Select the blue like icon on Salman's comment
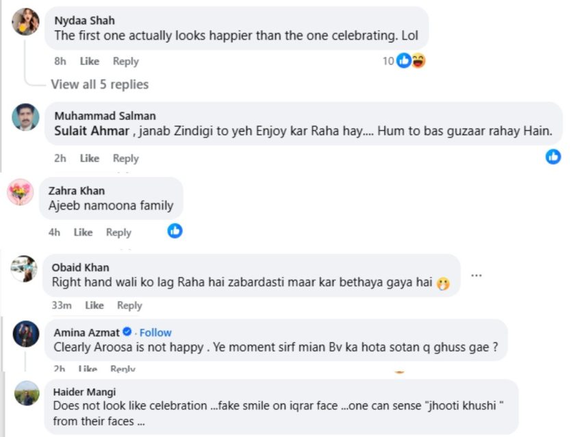This screenshot has height=437, width=582. (553, 158)
